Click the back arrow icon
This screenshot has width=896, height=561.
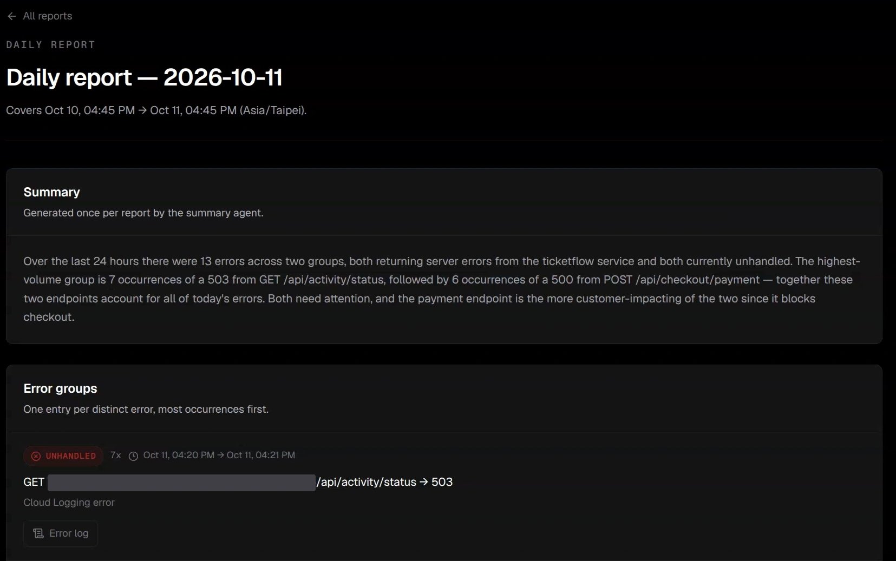coord(12,16)
